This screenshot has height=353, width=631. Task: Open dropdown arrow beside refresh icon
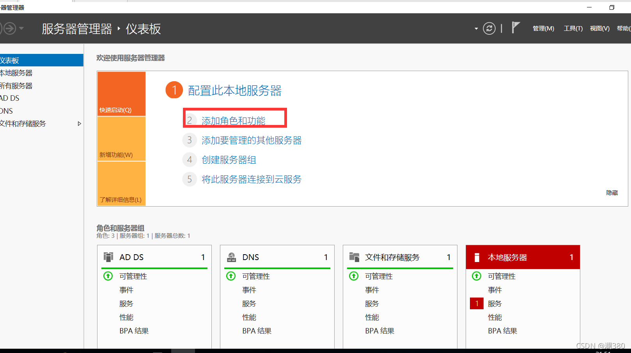tap(476, 29)
